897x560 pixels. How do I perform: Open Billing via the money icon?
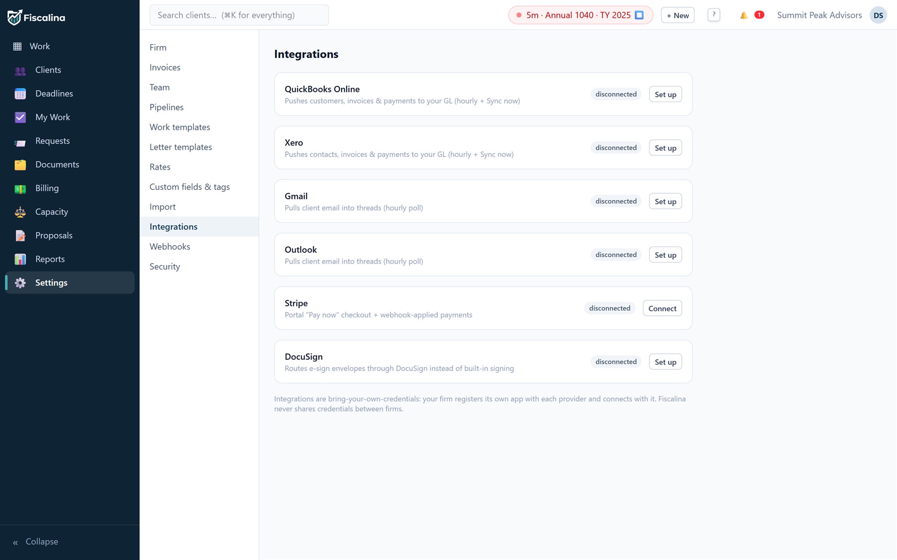click(20, 189)
